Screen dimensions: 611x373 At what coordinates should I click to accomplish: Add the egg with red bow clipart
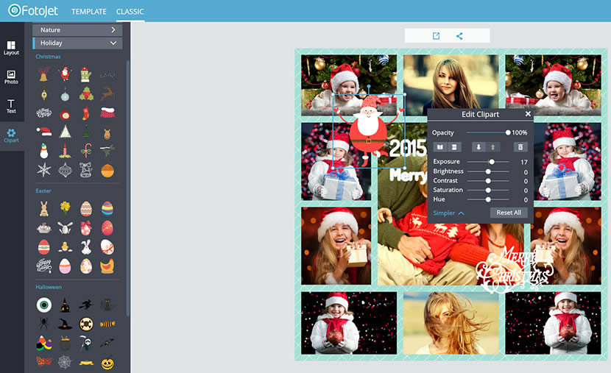(x=86, y=228)
